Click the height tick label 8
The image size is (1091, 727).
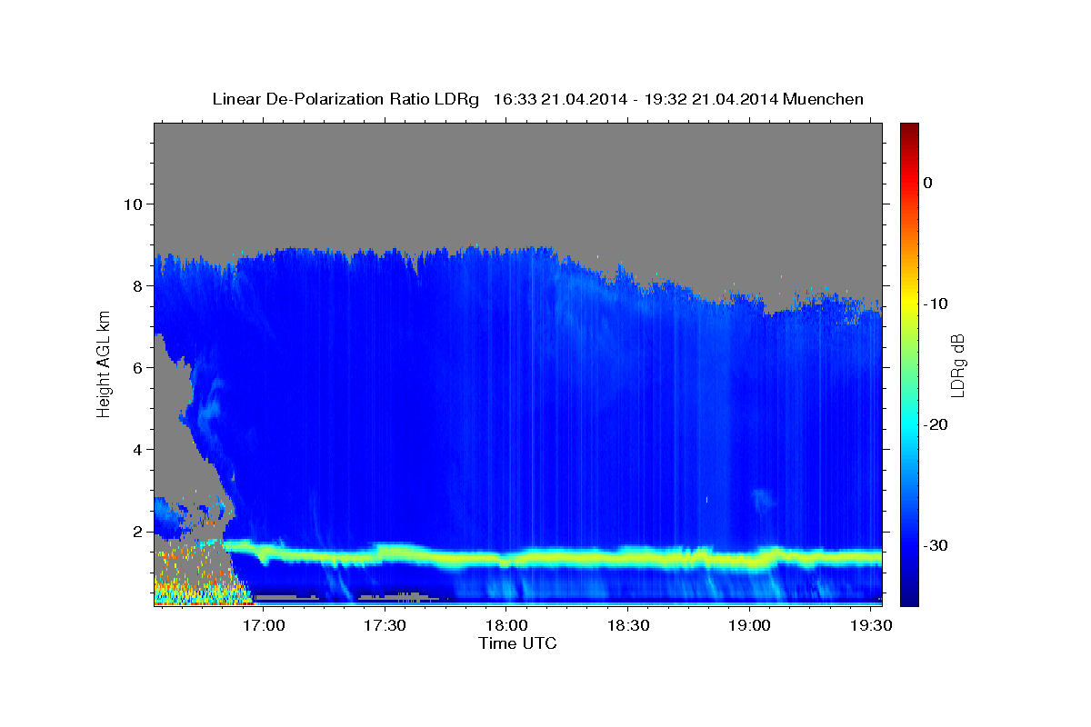coord(137,285)
